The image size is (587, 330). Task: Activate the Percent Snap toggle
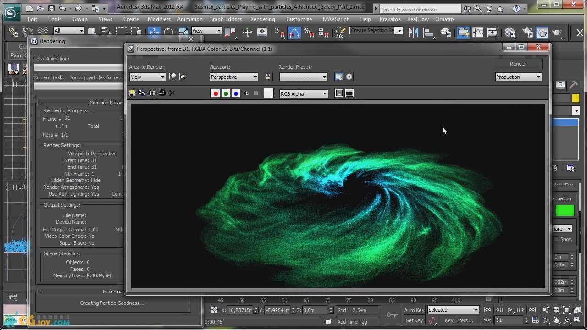pyautogui.click(x=309, y=33)
